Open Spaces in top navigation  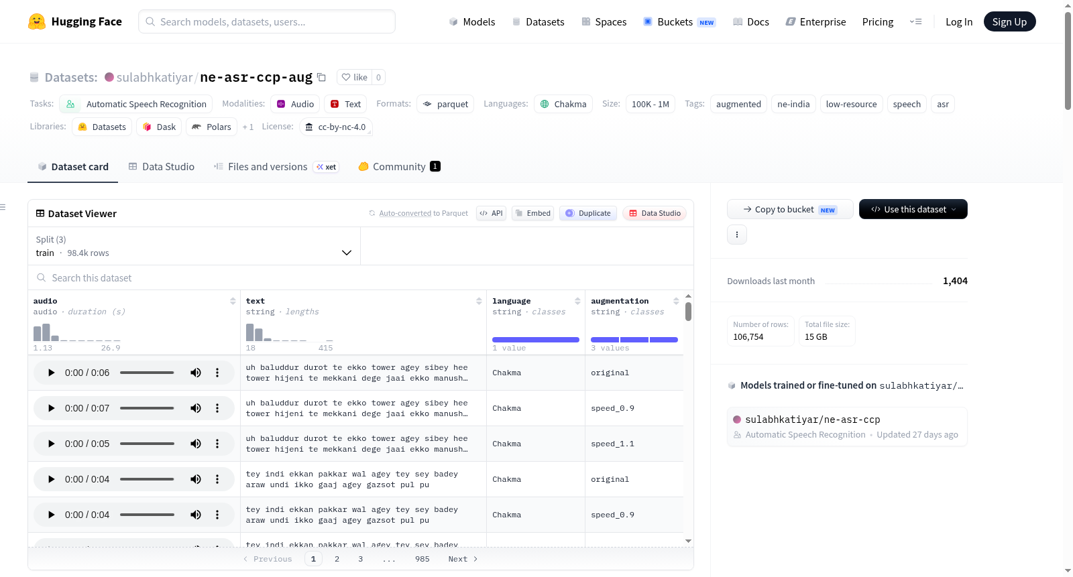[604, 21]
